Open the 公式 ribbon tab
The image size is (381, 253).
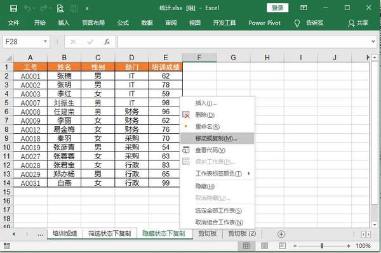click(x=123, y=23)
